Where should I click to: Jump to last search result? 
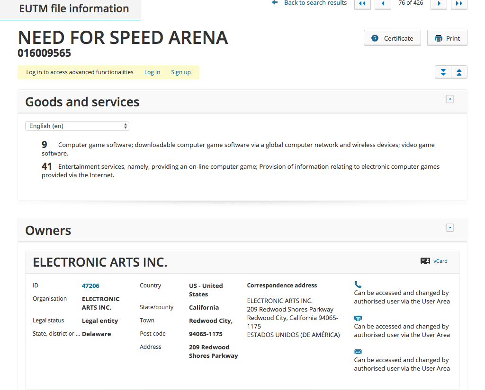(459, 4)
